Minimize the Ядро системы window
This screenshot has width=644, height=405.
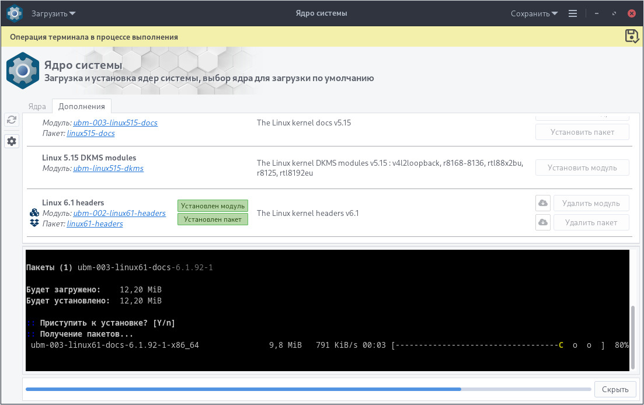tap(596, 13)
